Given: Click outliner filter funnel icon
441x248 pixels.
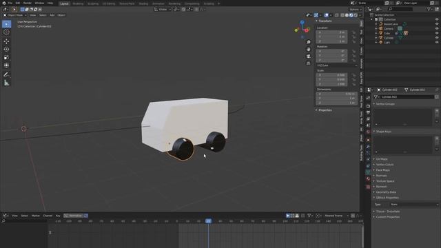Looking at the screenshot, I should (429, 9).
